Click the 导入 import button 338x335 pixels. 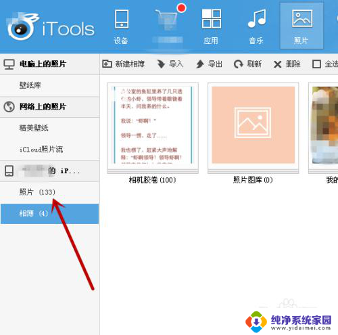coord(170,64)
